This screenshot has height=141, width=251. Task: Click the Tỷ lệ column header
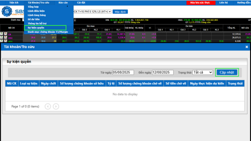111,84
